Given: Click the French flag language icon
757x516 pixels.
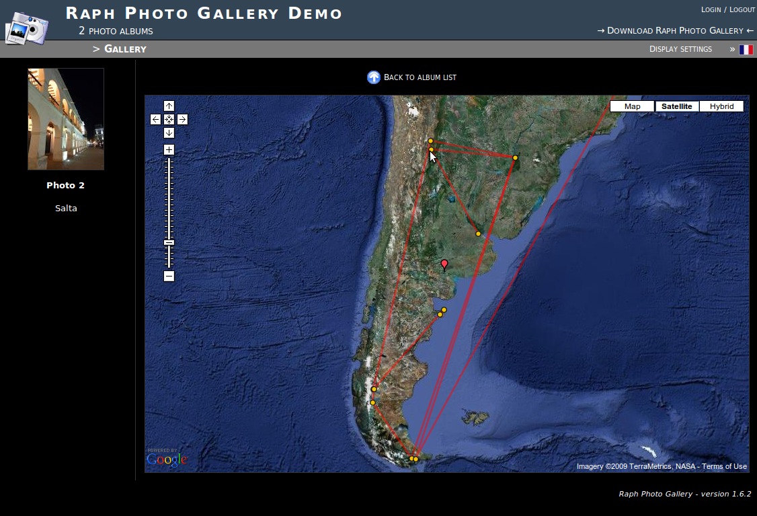Looking at the screenshot, I should pyautogui.click(x=746, y=49).
